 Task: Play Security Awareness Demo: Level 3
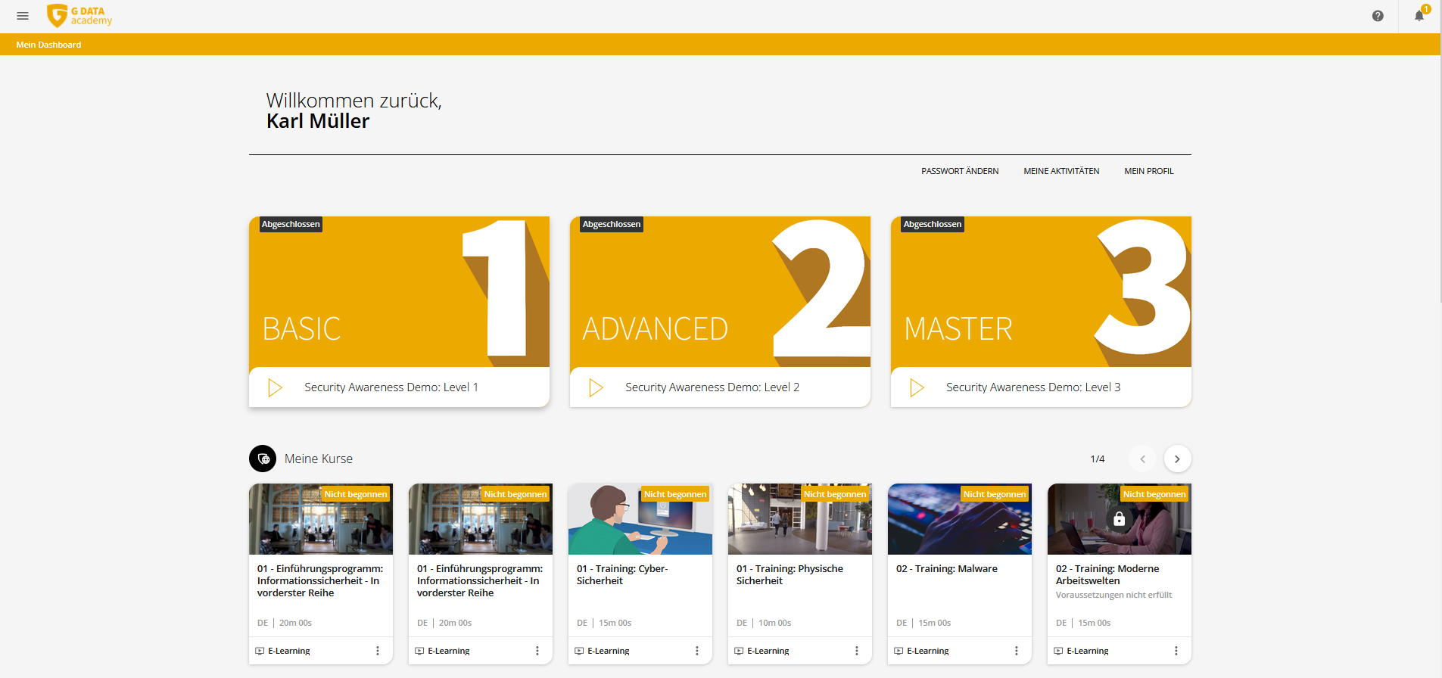pos(917,387)
